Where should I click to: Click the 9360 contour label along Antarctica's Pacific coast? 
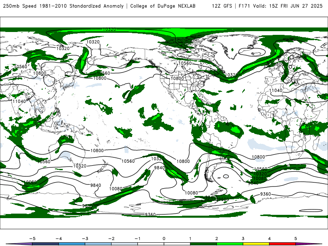coord(150,214)
